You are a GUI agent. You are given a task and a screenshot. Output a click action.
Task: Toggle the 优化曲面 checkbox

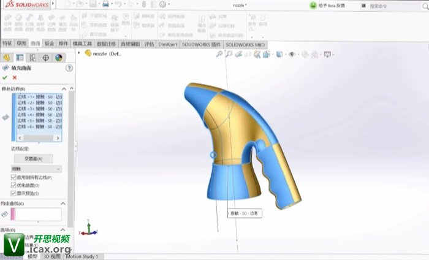13,185
